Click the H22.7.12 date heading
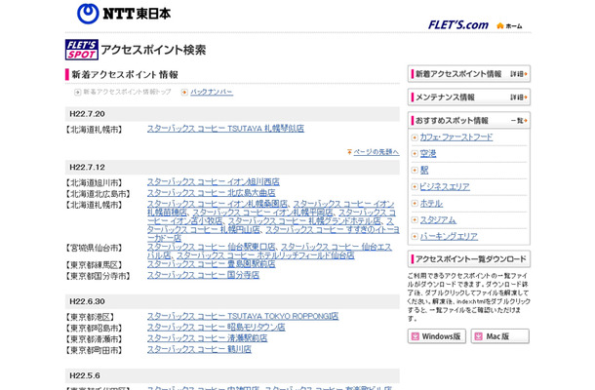Screen dimensions: 595x390 [87, 168]
